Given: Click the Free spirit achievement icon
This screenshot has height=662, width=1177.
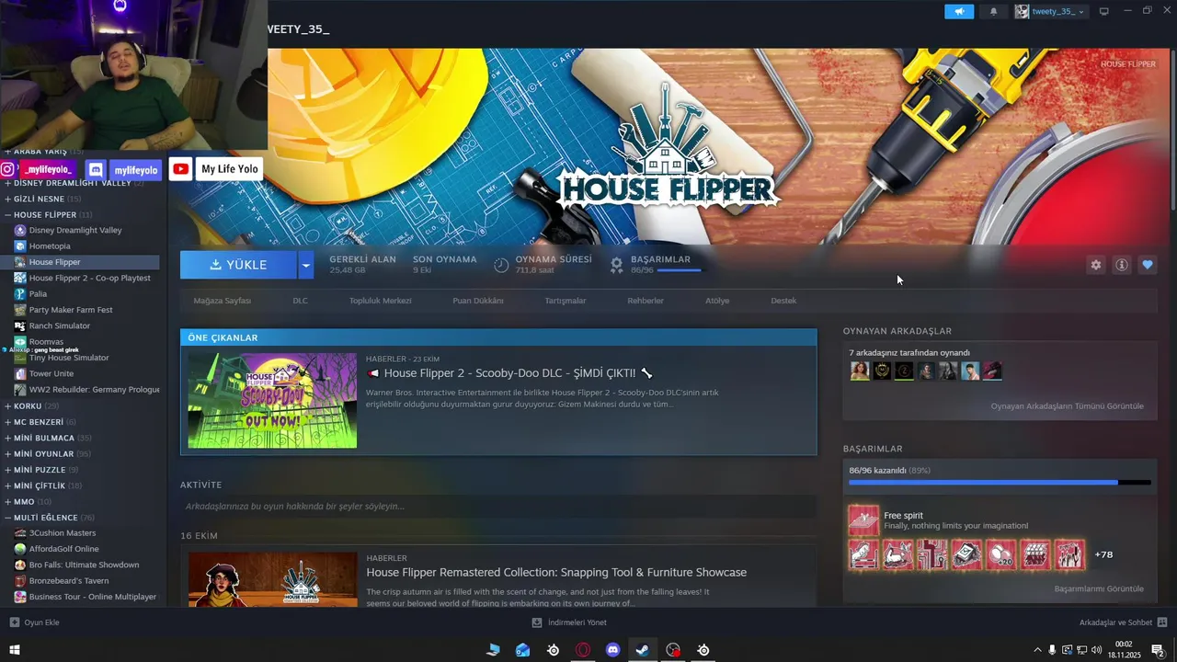Looking at the screenshot, I should tap(863, 520).
